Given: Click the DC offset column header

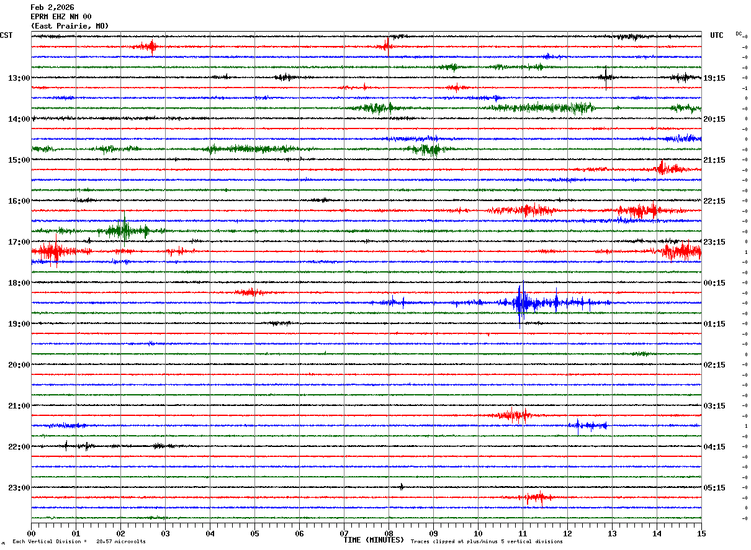Looking at the screenshot, I should (739, 34).
